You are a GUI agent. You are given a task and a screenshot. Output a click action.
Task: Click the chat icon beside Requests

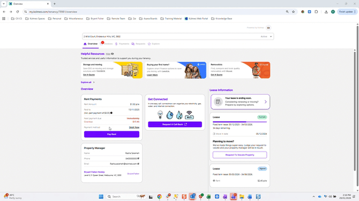click(133, 44)
